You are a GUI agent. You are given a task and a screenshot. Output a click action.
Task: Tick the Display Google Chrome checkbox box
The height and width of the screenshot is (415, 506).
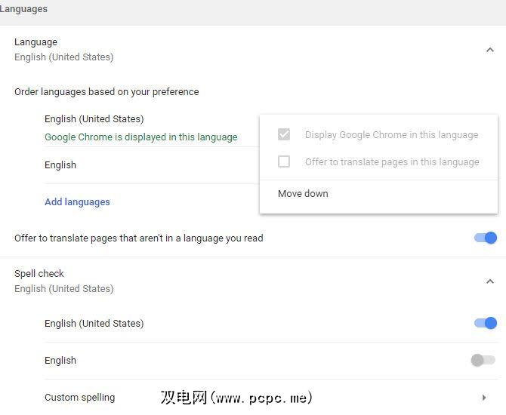pyautogui.click(x=284, y=135)
